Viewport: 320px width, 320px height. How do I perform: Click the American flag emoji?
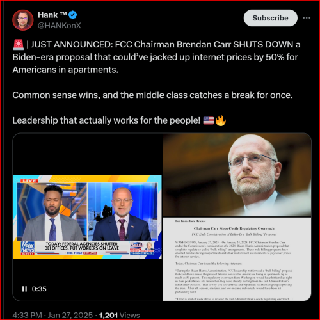pos(209,120)
